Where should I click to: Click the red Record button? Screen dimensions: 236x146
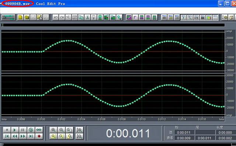tap(39, 136)
